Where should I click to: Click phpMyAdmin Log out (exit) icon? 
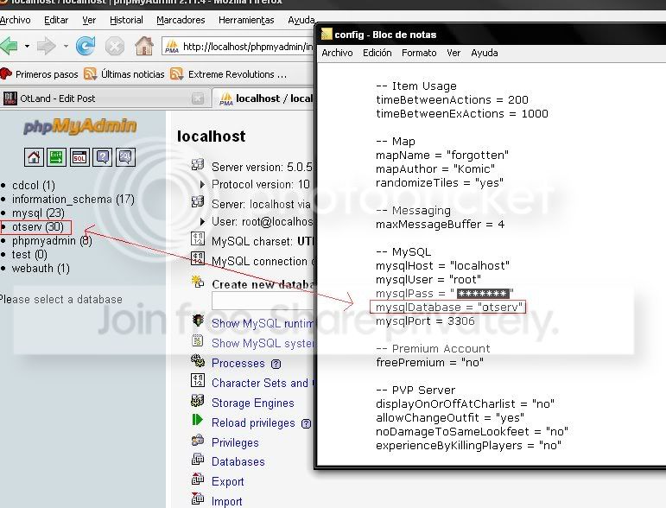(56, 157)
